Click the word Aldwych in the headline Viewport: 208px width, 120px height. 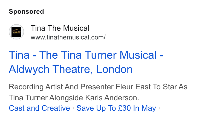coord(29,69)
